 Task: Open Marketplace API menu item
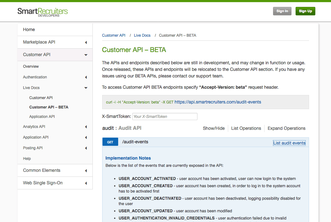pyautogui.click(x=39, y=42)
